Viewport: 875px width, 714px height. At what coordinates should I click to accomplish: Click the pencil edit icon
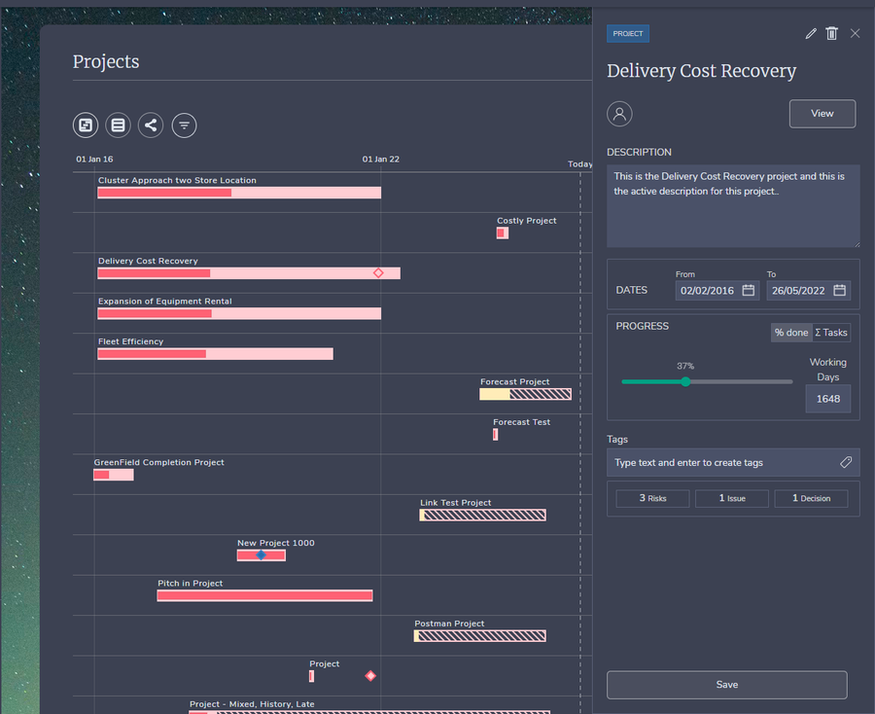[x=811, y=34]
